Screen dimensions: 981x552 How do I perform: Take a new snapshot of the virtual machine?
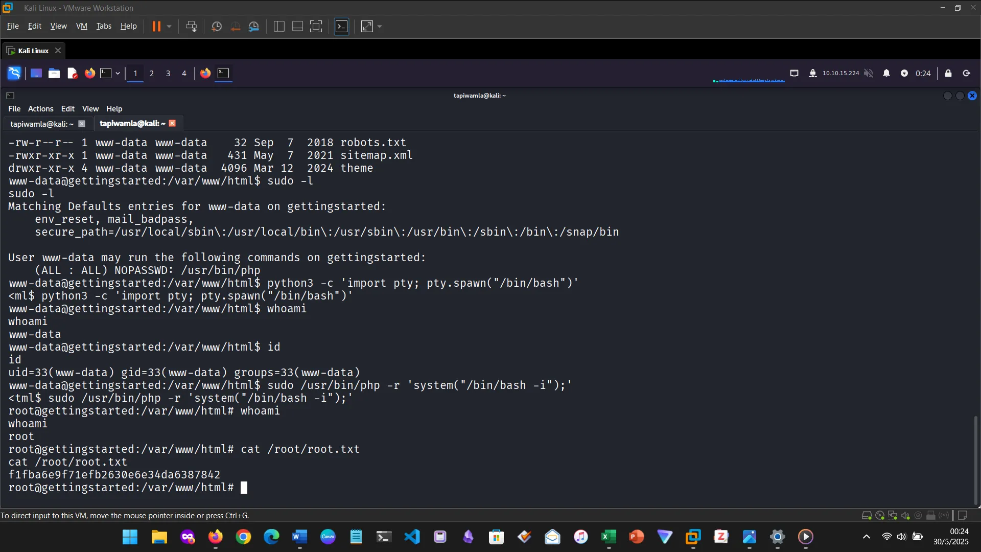tap(216, 26)
